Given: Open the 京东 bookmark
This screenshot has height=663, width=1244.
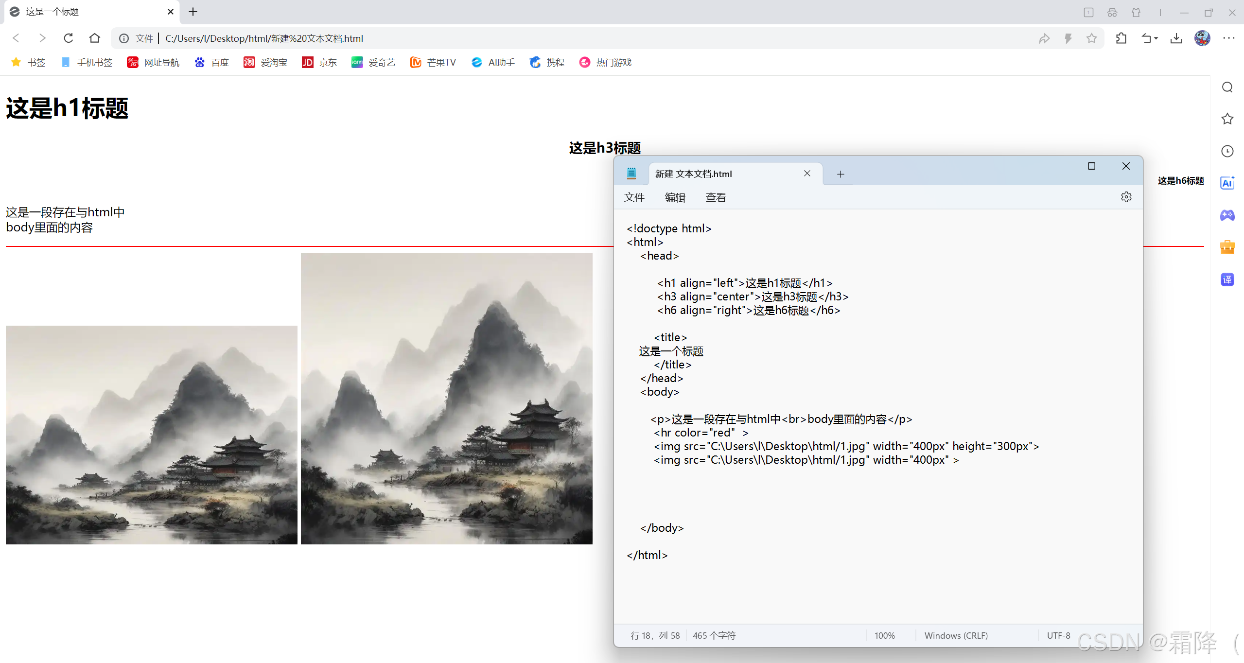Looking at the screenshot, I should (319, 62).
